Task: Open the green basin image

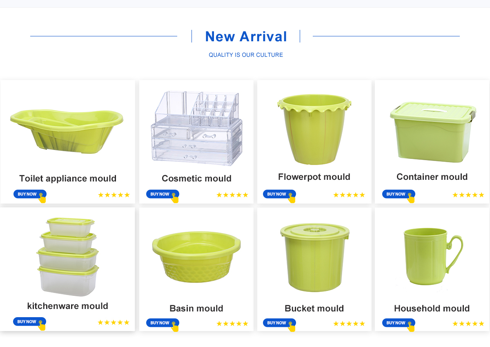Action: [x=196, y=257]
